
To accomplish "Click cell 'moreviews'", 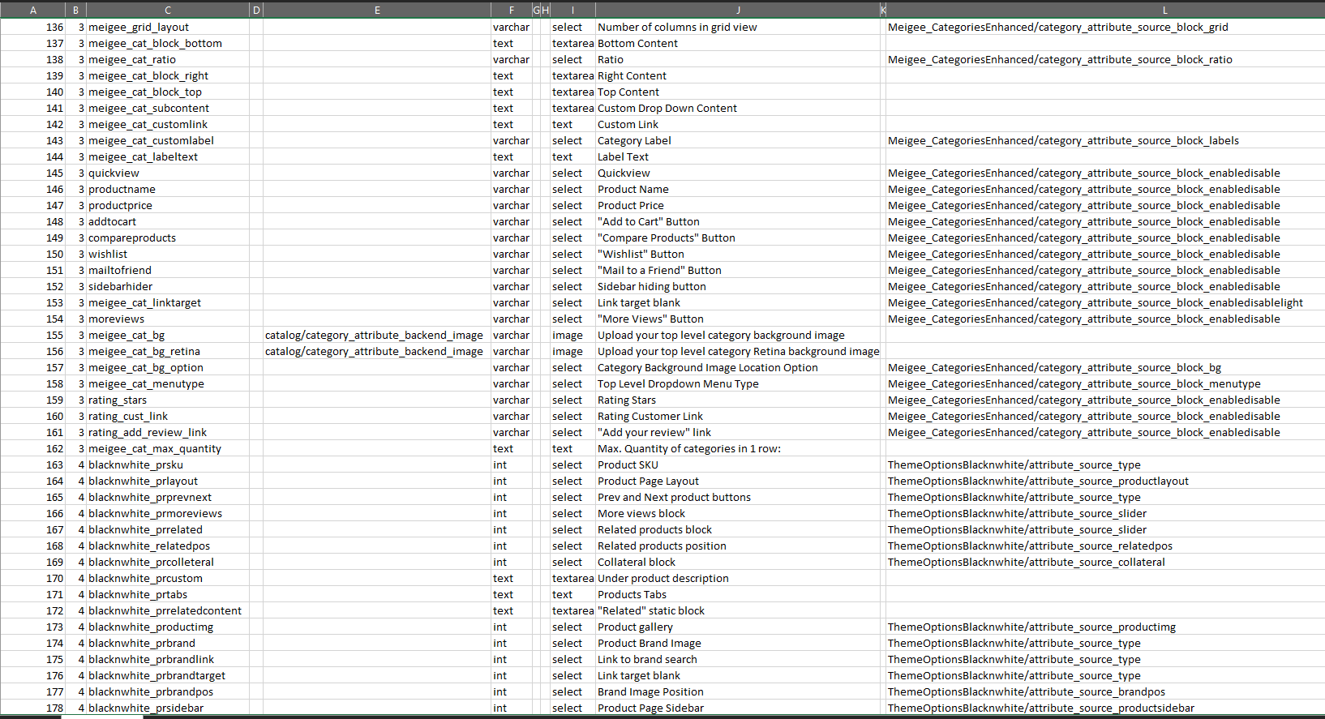I will (167, 319).
